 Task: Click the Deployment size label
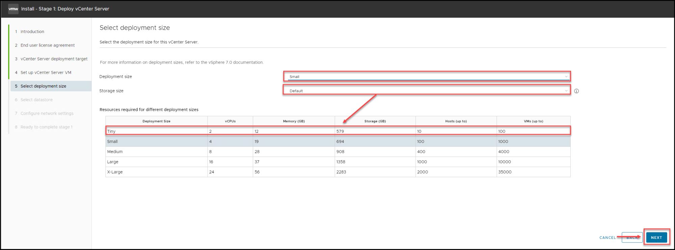tap(115, 77)
